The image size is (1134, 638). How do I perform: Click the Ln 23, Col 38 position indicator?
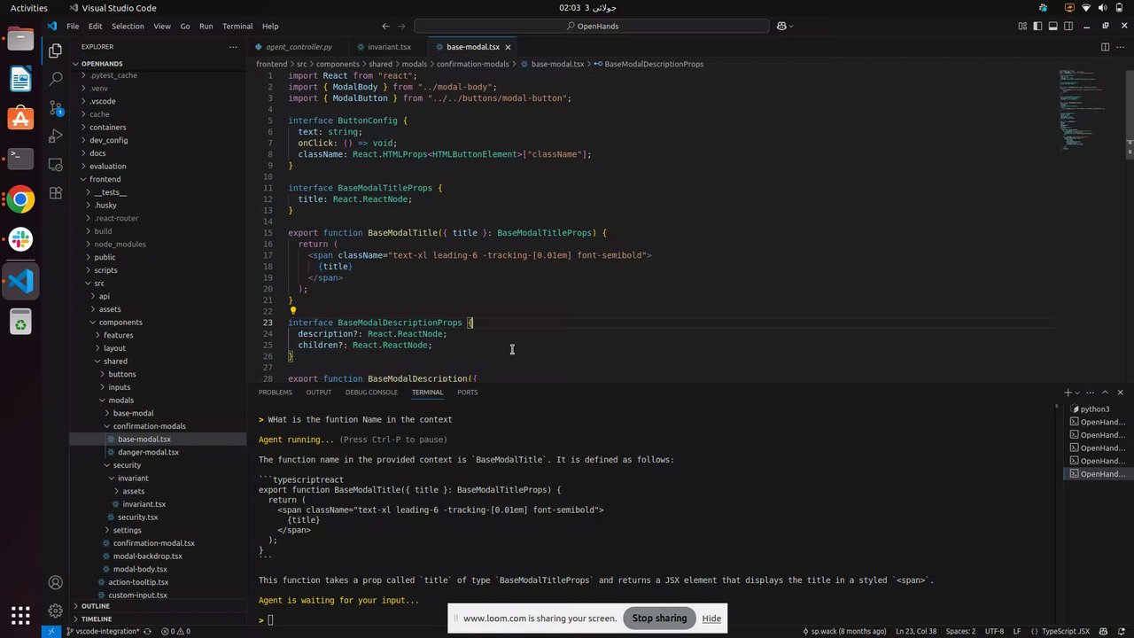pos(916,631)
